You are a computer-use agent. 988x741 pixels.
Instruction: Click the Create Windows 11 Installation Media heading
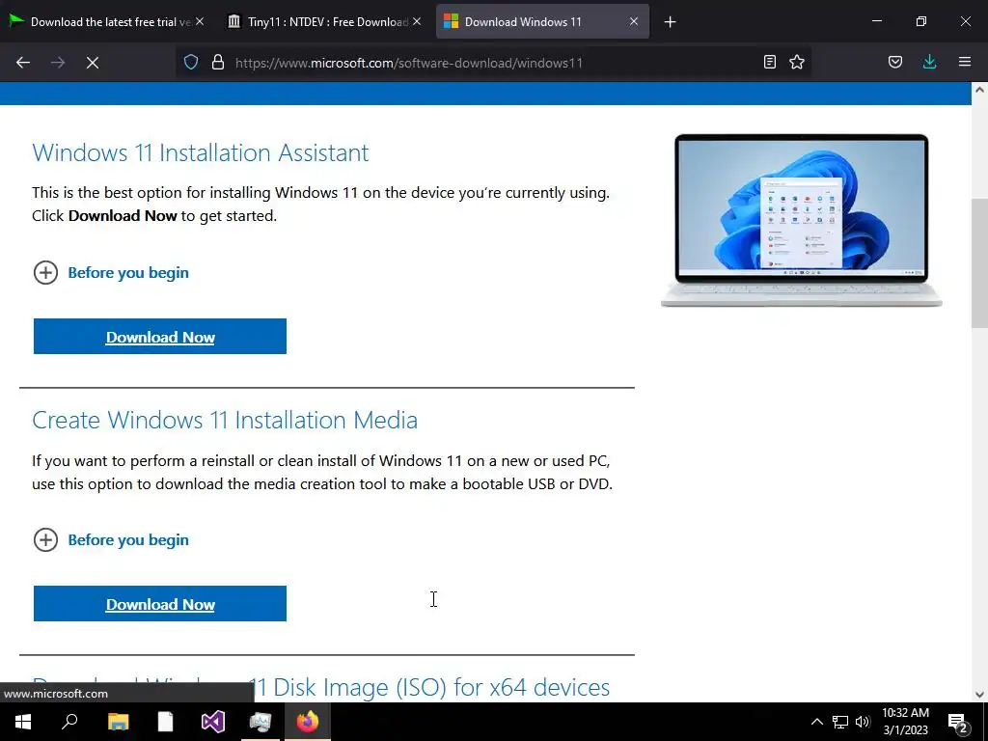[225, 420]
